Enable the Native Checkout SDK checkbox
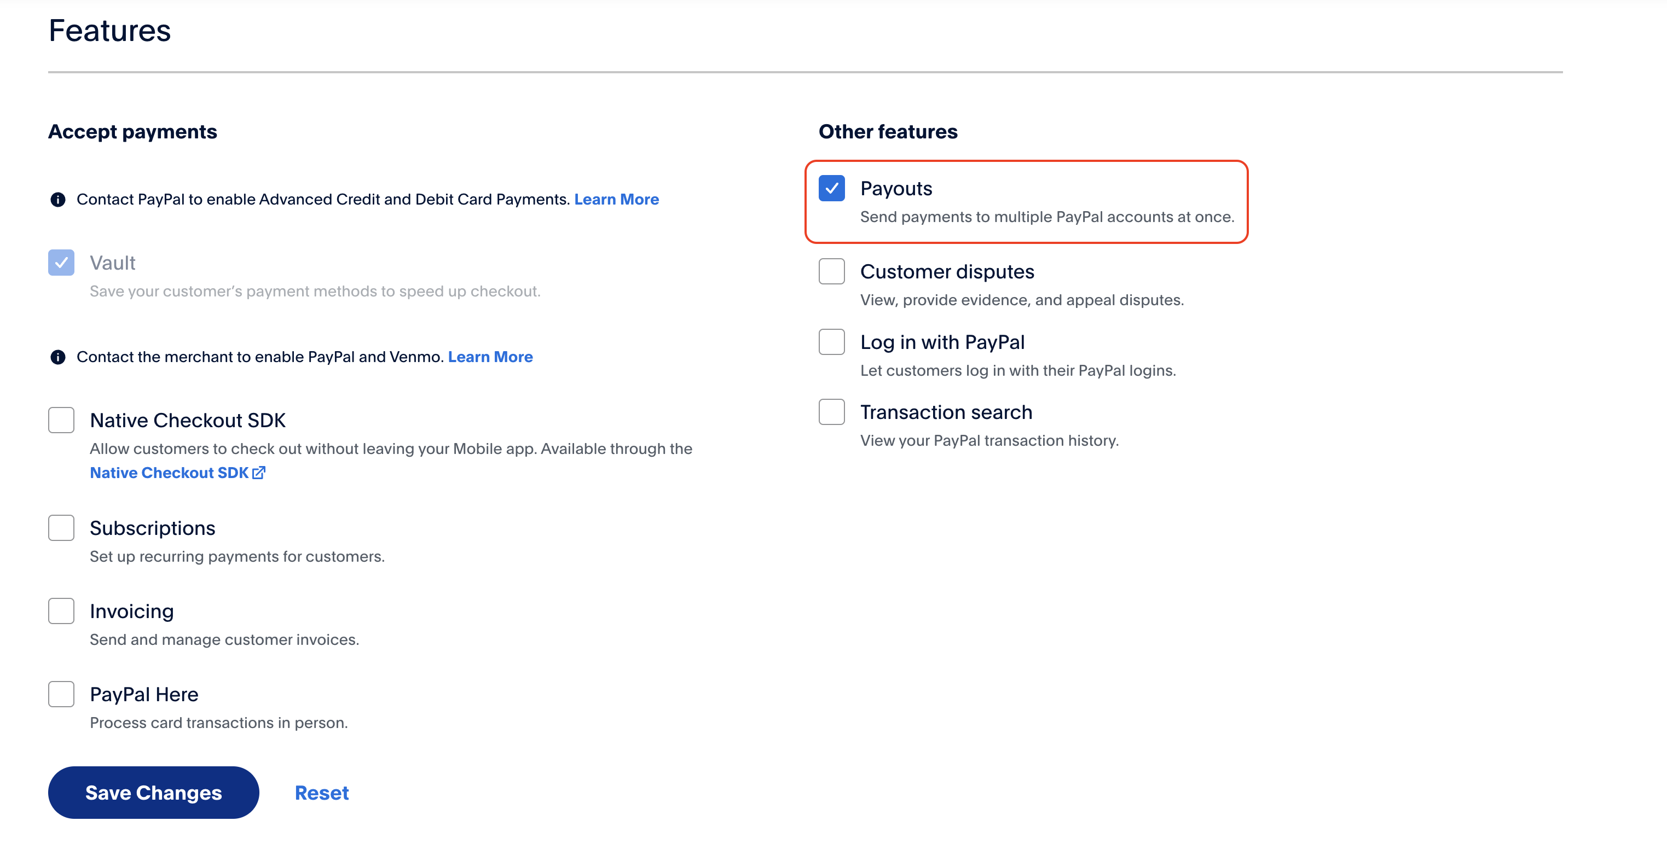This screenshot has width=1667, height=850. 61,421
